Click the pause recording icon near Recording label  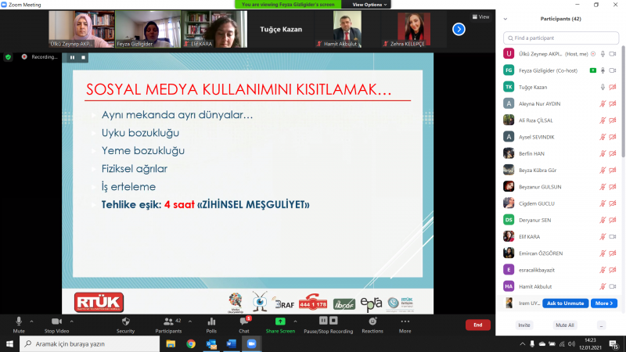click(72, 57)
